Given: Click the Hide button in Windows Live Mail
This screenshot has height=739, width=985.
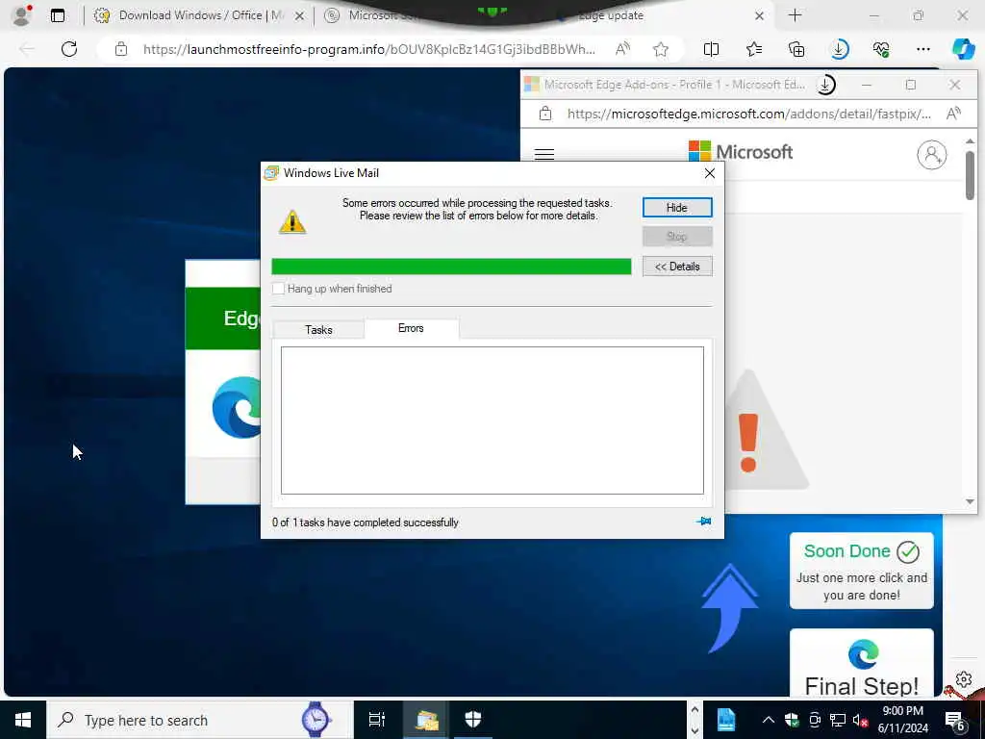Looking at the screenshot, I should click(x=676, y=208).
